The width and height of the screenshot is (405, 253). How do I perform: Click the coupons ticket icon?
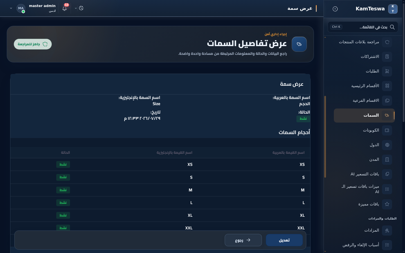pyautogui.click(x=387, y=130)
